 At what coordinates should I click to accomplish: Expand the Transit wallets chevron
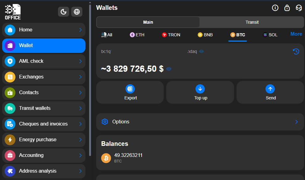pos(80,108)
